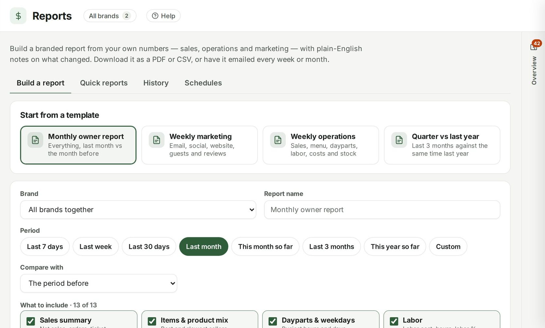This screenshot has width=545, height=328.
Task: Open the Schedules tab
Action: [203, 83]
